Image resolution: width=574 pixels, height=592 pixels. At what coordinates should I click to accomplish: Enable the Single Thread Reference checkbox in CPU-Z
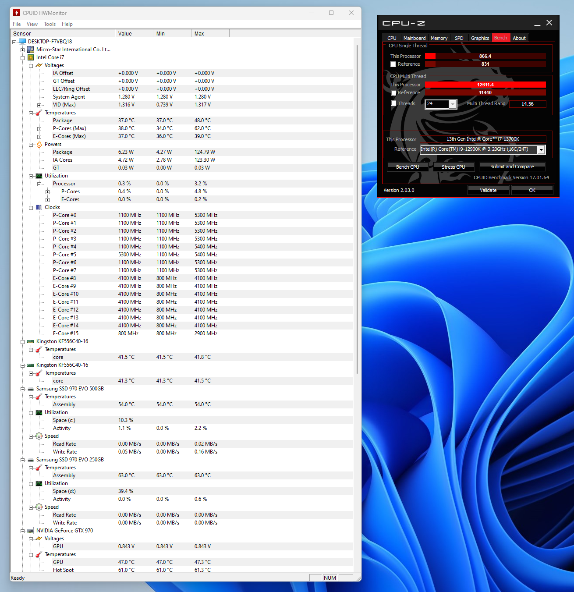pos(393,64)
